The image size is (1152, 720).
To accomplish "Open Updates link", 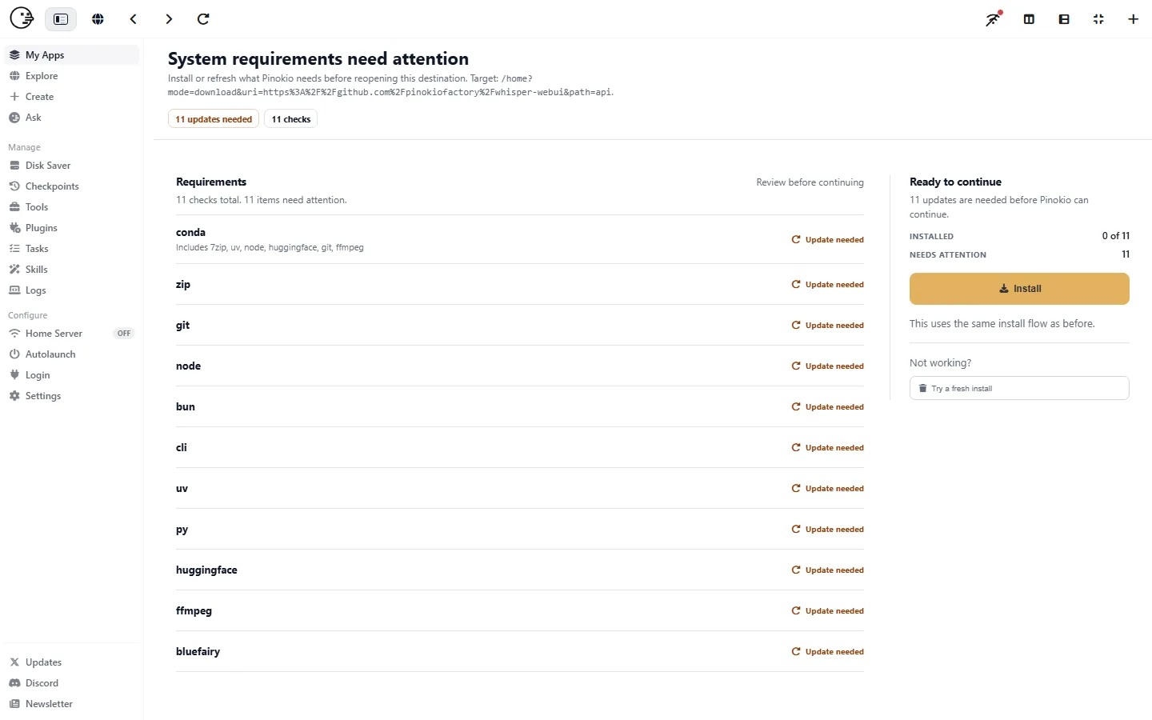I will click(x=71, y=662).
